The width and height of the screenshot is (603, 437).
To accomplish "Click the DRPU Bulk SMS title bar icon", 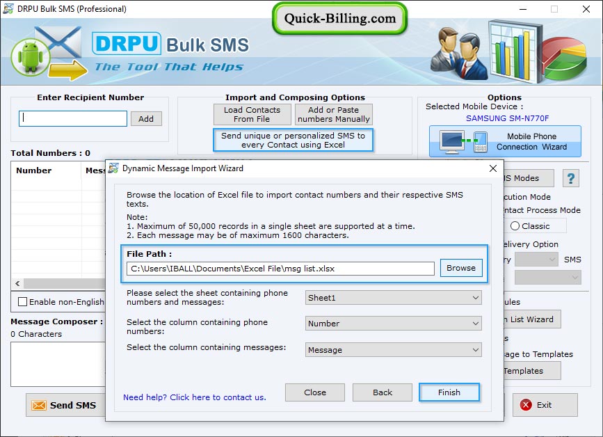I will tap(8, 8).
